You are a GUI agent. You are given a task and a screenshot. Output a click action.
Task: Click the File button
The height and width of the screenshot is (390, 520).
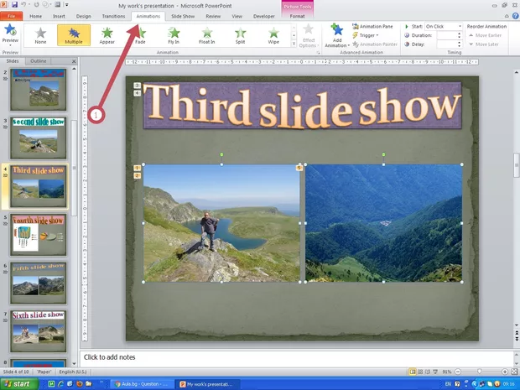coord(11,16)
